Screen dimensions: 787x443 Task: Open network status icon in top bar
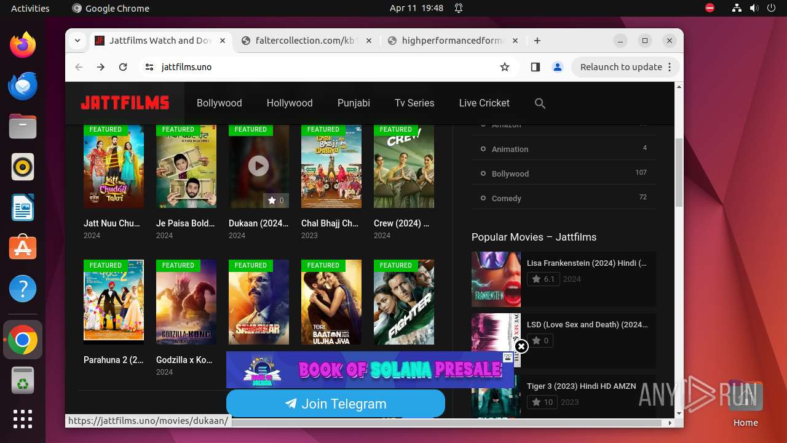(x=737, y=8)
